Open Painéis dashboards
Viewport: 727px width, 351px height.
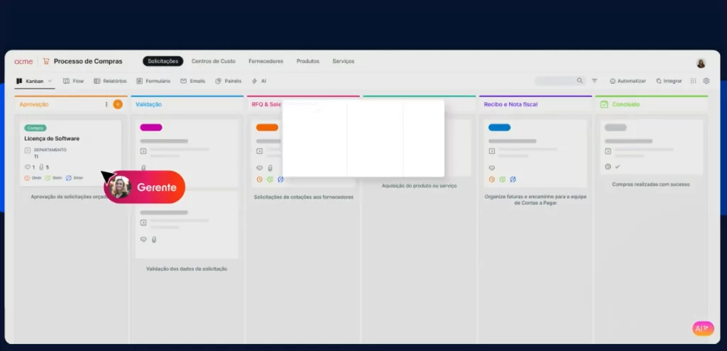point(228,81)
